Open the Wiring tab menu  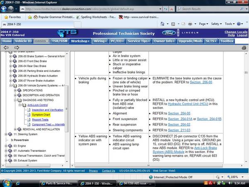(100, 41)
